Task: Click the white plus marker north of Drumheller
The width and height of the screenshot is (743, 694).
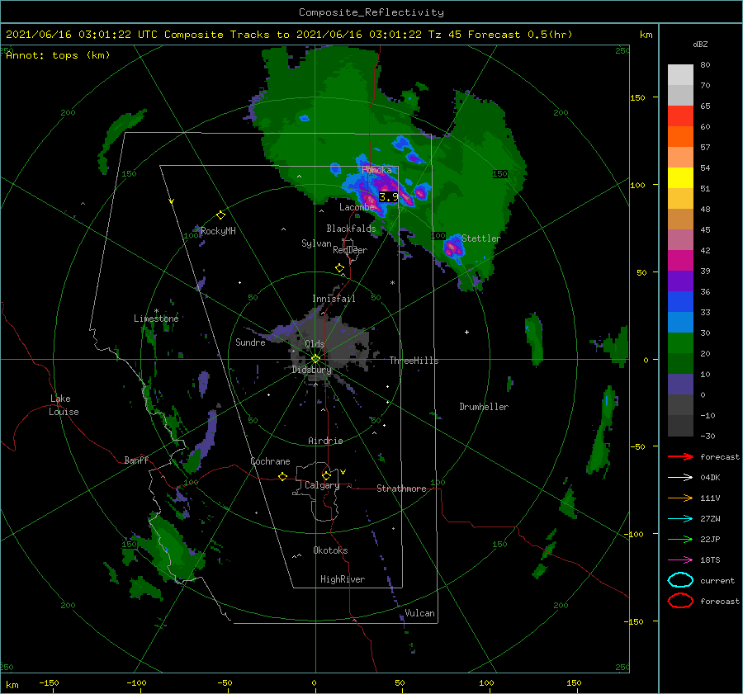Action: point(466,332)
